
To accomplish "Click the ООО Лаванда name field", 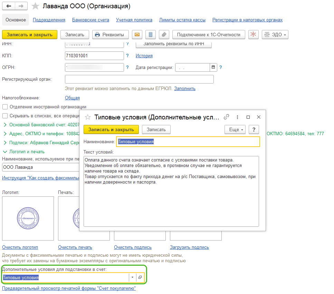I will point(41,167).
